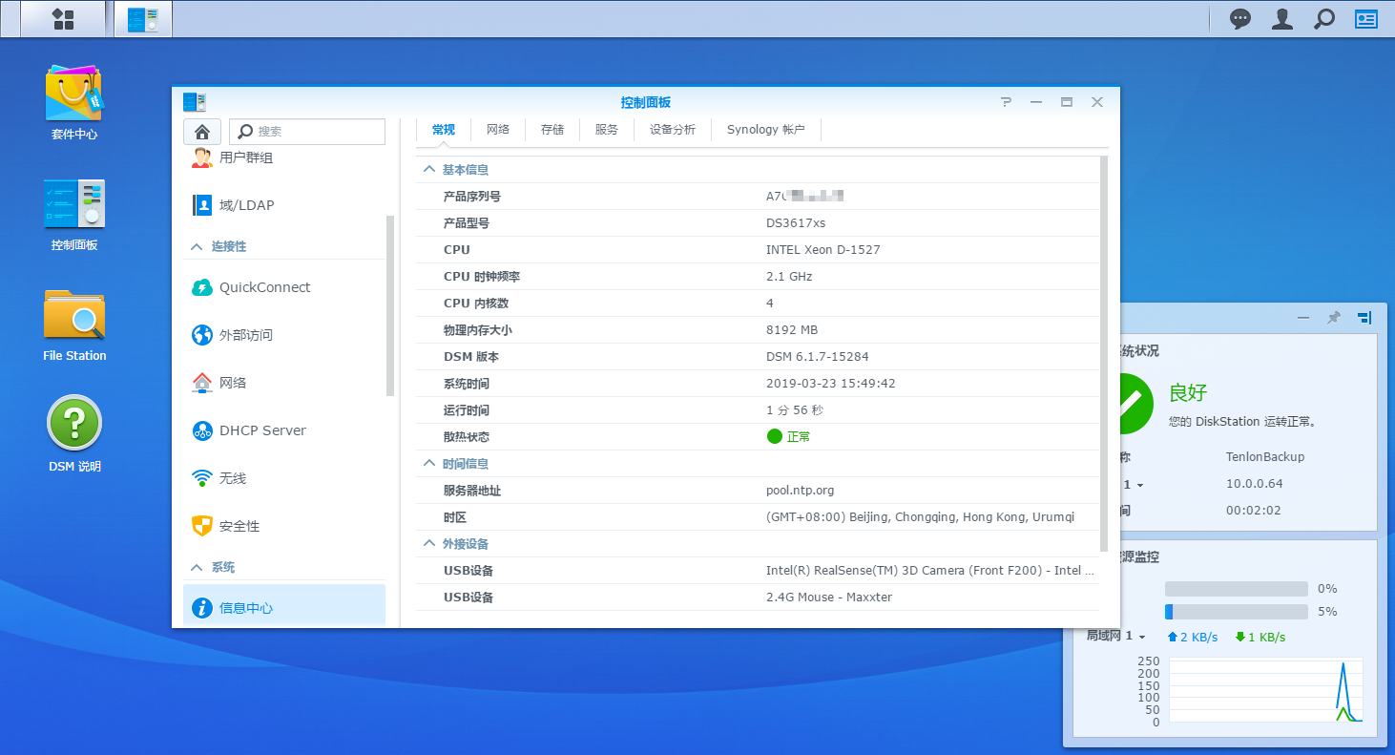Image resolution: width=1395 pixels, height=755 pixels.
Task: Click the 无线 wifi icon
Action: coord(202,478)
